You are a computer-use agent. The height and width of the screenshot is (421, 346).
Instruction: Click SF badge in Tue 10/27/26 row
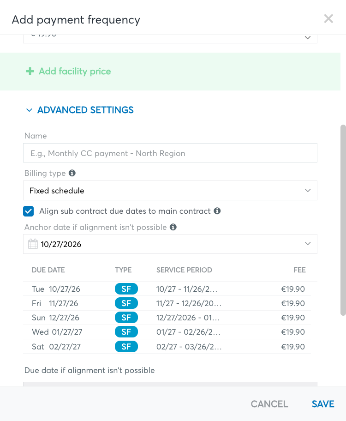pyautogui.click(x=126, y=289)
